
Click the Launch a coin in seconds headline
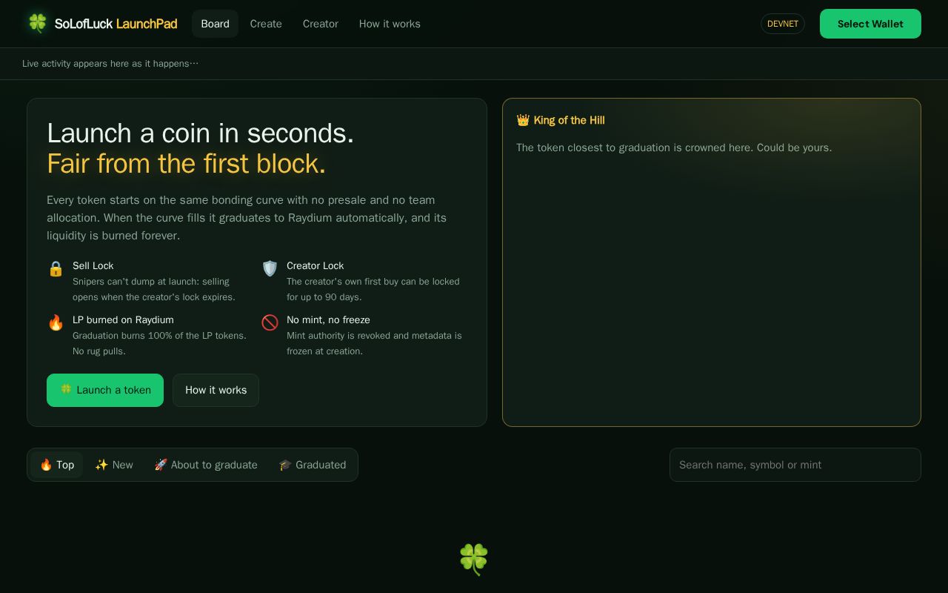[x=200, y=133]
